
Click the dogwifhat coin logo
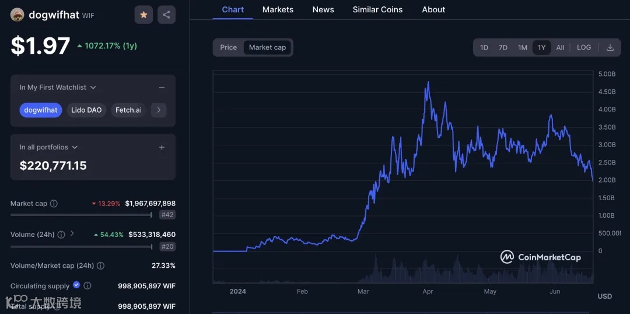[17, 15]
